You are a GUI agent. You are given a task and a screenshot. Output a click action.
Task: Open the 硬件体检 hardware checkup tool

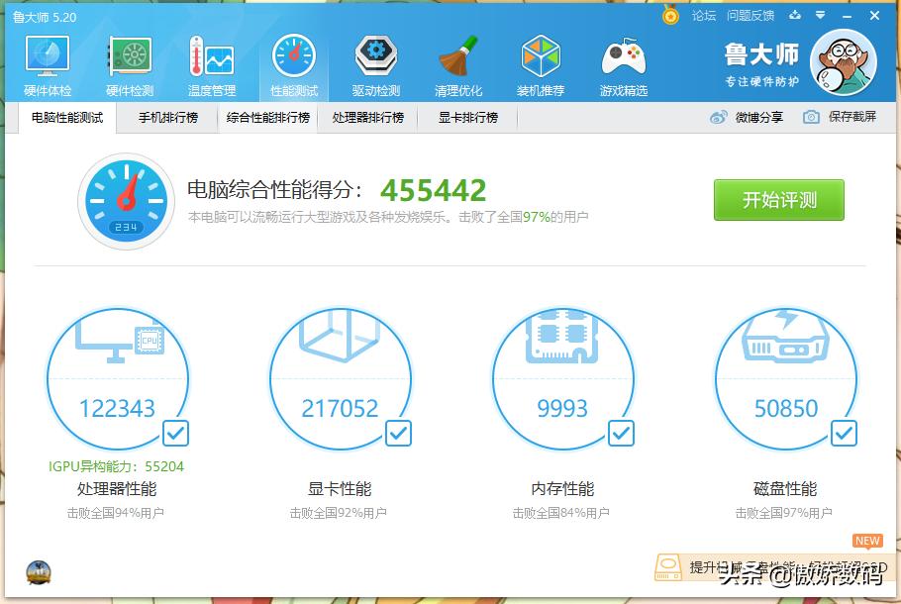point(46,61)
